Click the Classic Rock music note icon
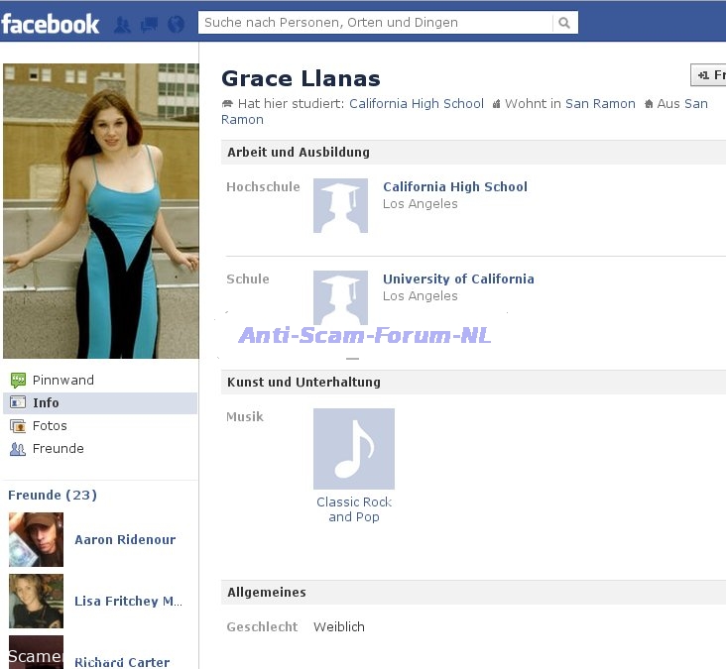This screenshot has height=669, width=726. 354,449
